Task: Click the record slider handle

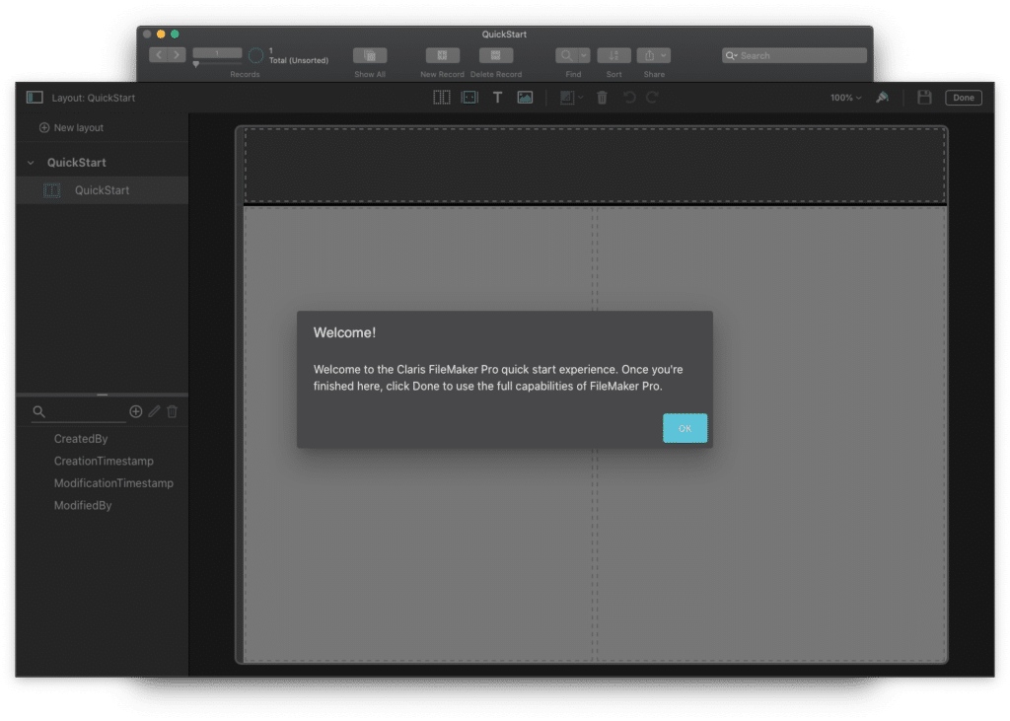Action: 196,64
